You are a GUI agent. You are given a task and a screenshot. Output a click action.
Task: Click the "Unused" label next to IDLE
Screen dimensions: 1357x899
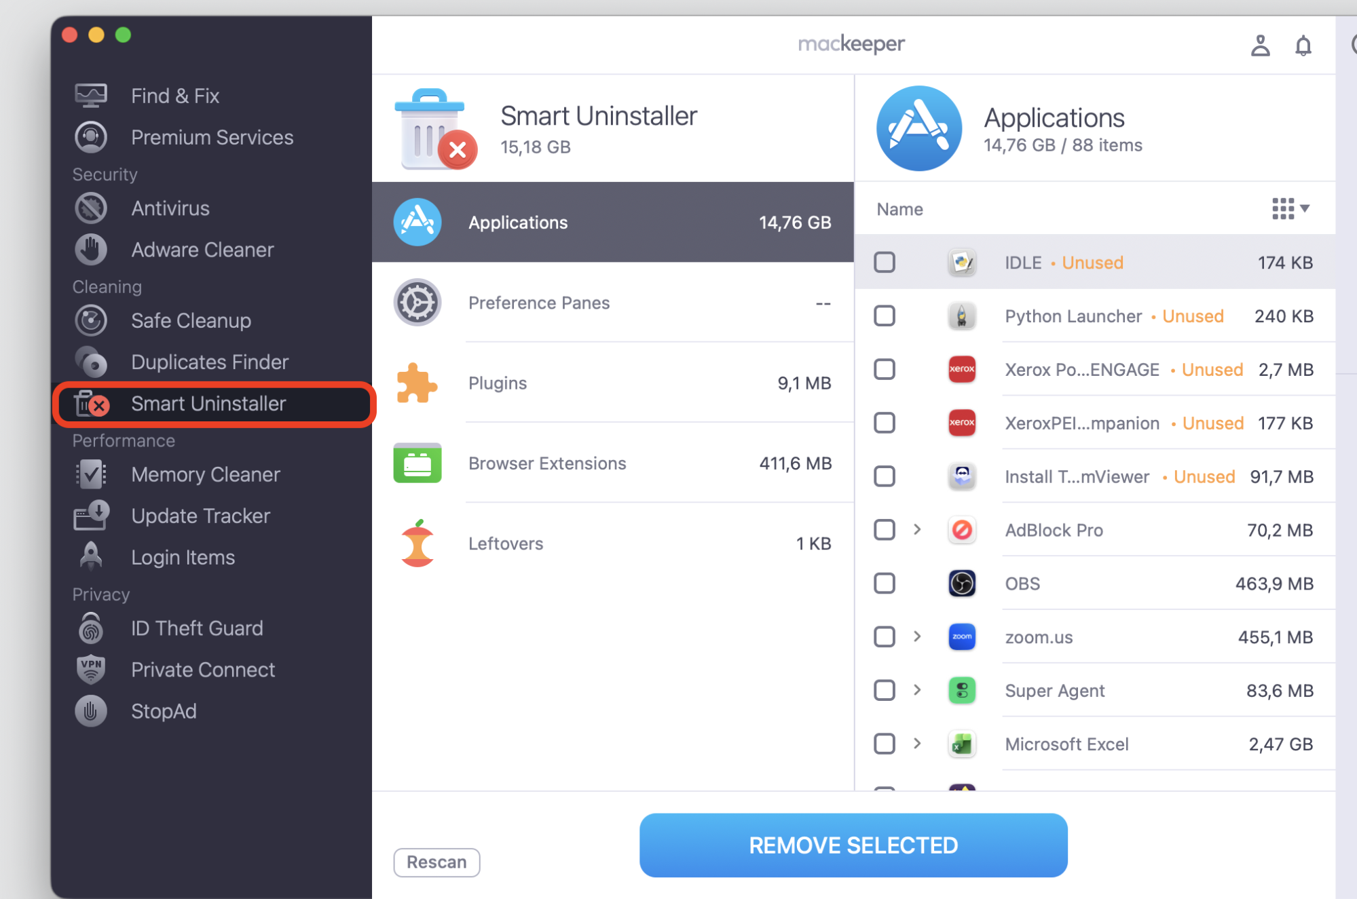(x=1092, y=263)
